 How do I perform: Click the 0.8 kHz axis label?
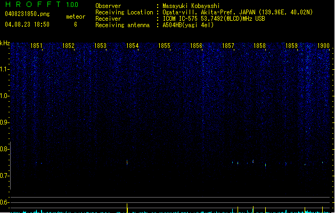[x=4, y=149]
